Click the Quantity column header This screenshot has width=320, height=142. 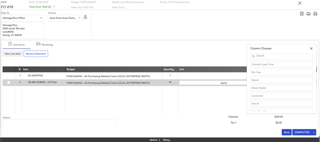pyautogui.click(x=170, y=69)
